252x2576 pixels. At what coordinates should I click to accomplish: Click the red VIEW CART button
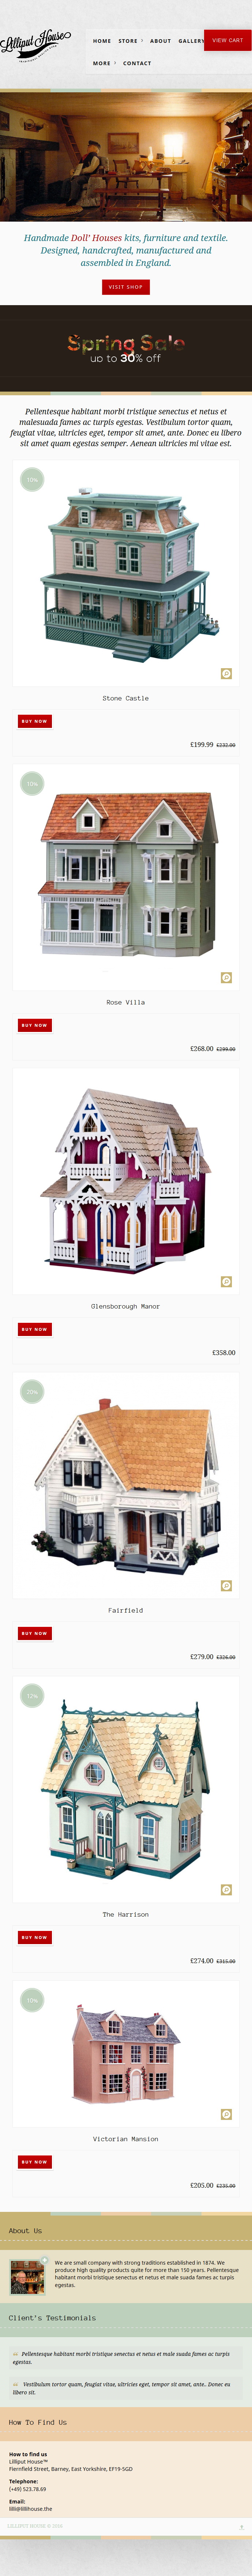point(227,40)
